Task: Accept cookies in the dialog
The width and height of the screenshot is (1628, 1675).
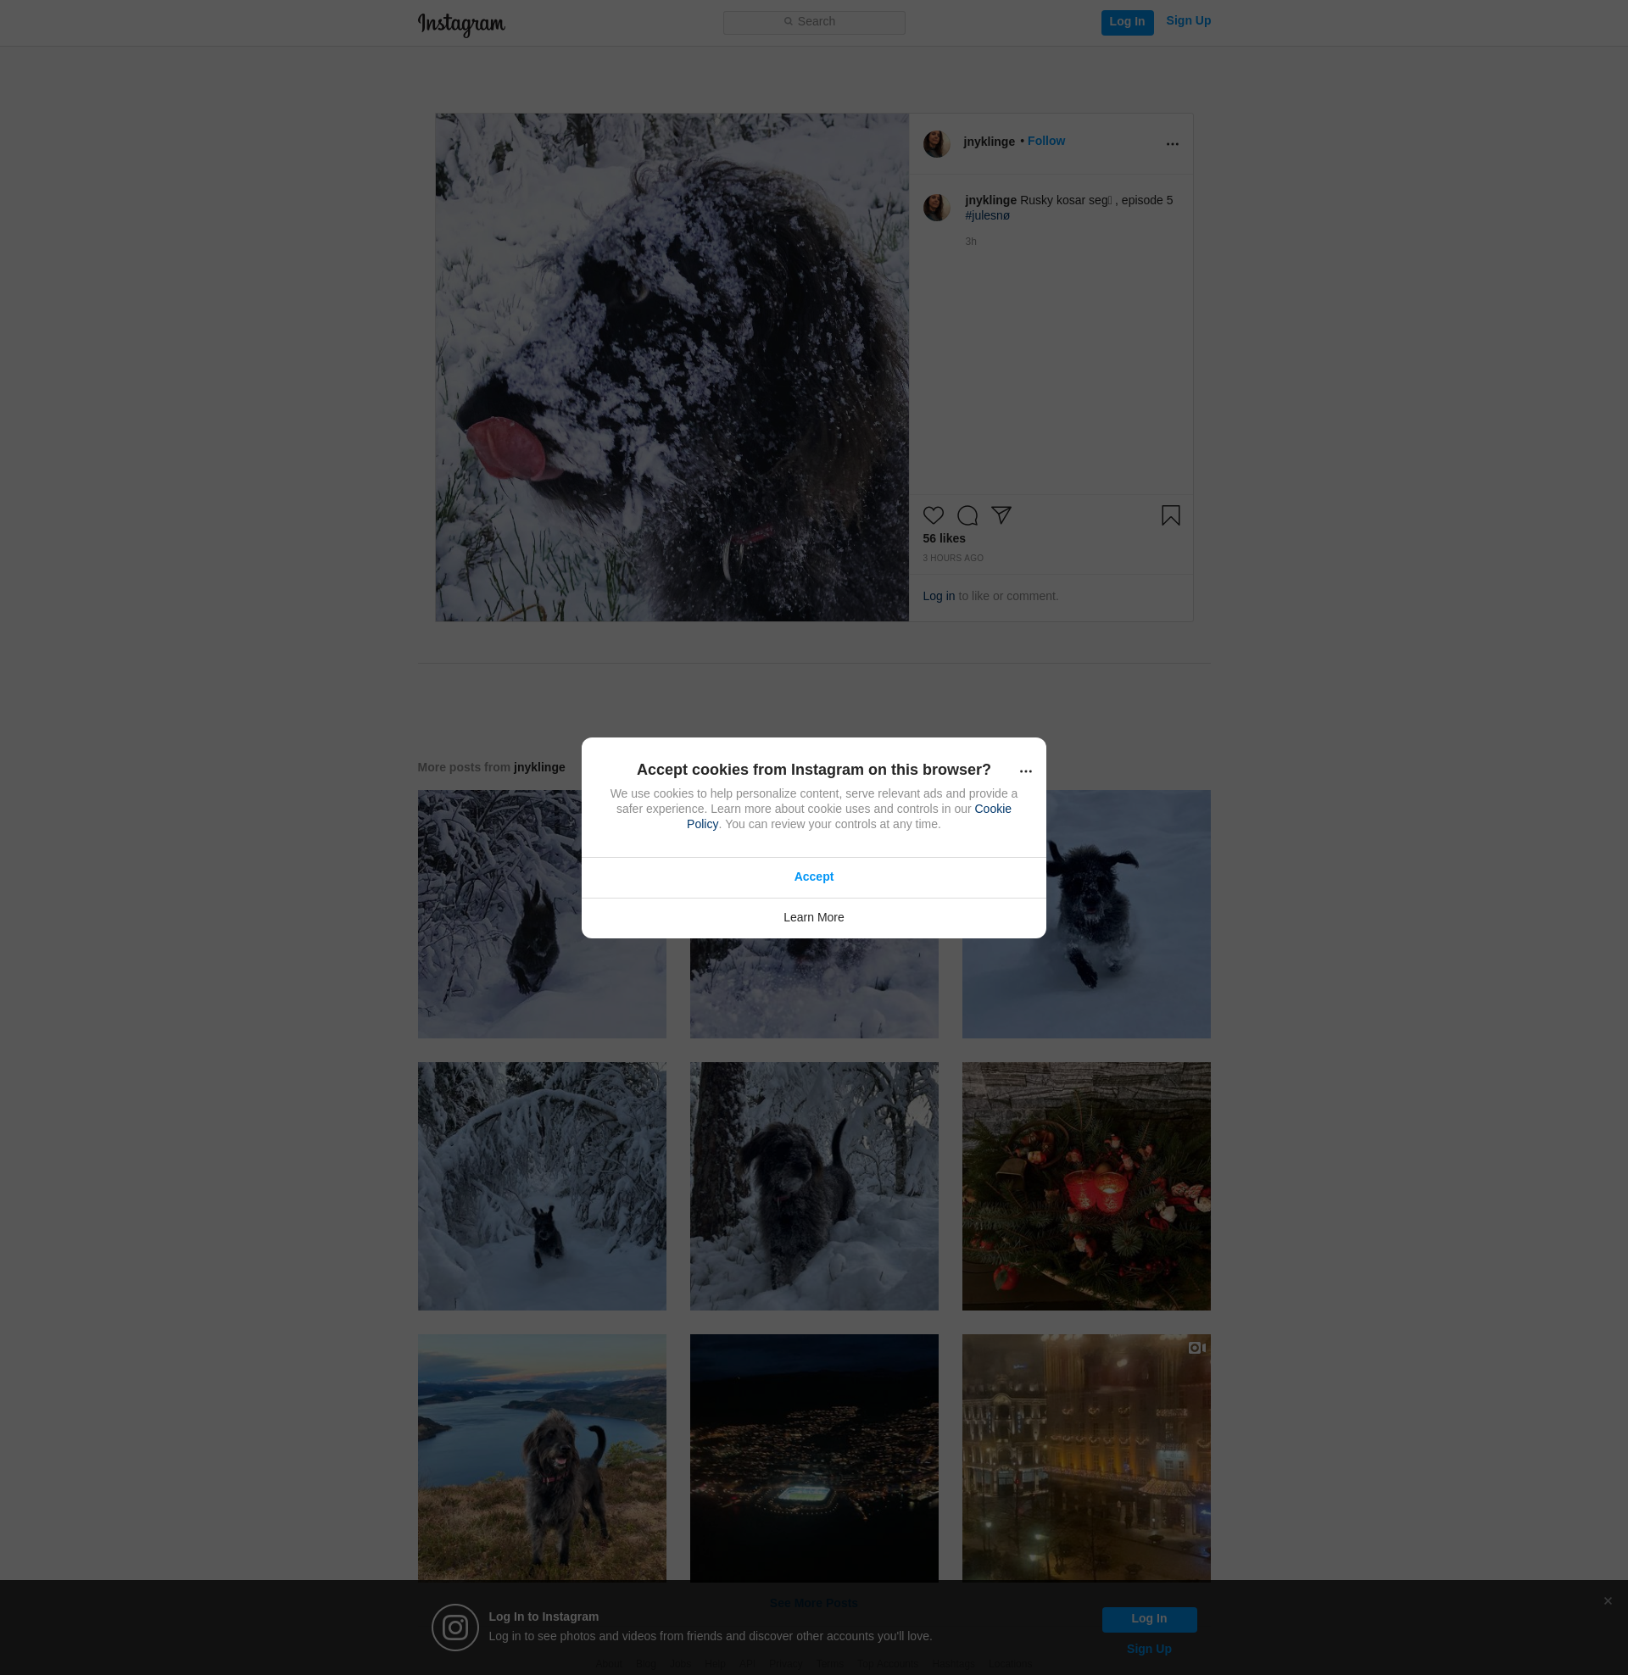Action: coord(813,876)
